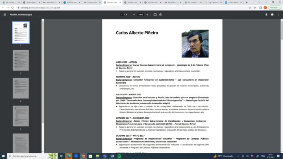
Task: Click the thumbnail panel scrollbar
Action: [x=43, y=72]
